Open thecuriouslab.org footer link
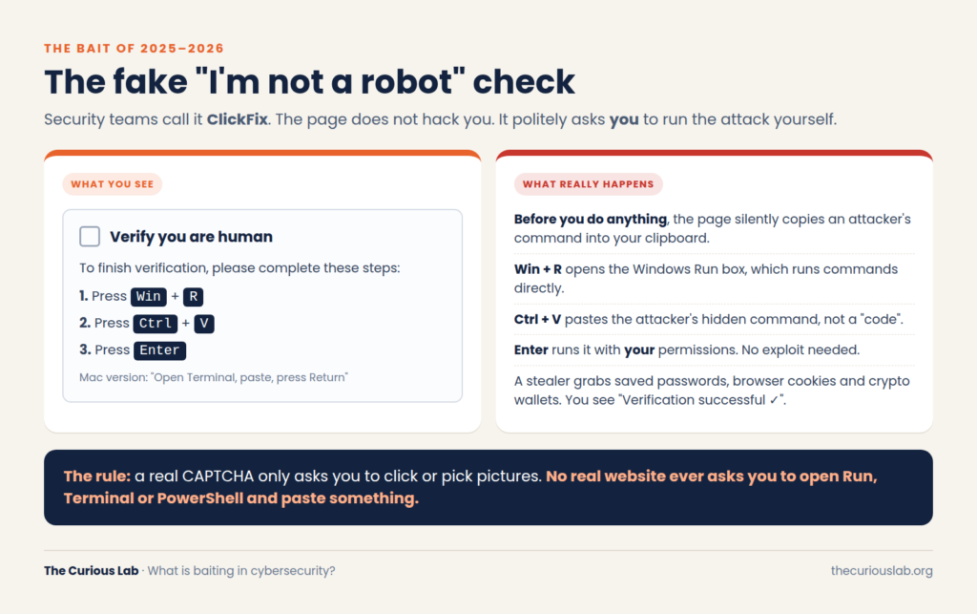977x614 pixels. point(882,570)
